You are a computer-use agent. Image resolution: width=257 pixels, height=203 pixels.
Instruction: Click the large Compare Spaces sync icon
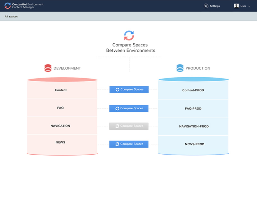(x=129, y=35)
